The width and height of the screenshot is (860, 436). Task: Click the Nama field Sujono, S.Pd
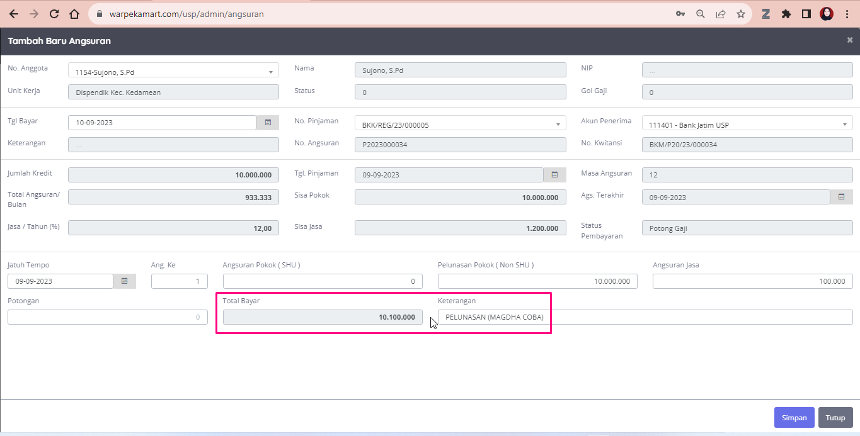(461, 70)
